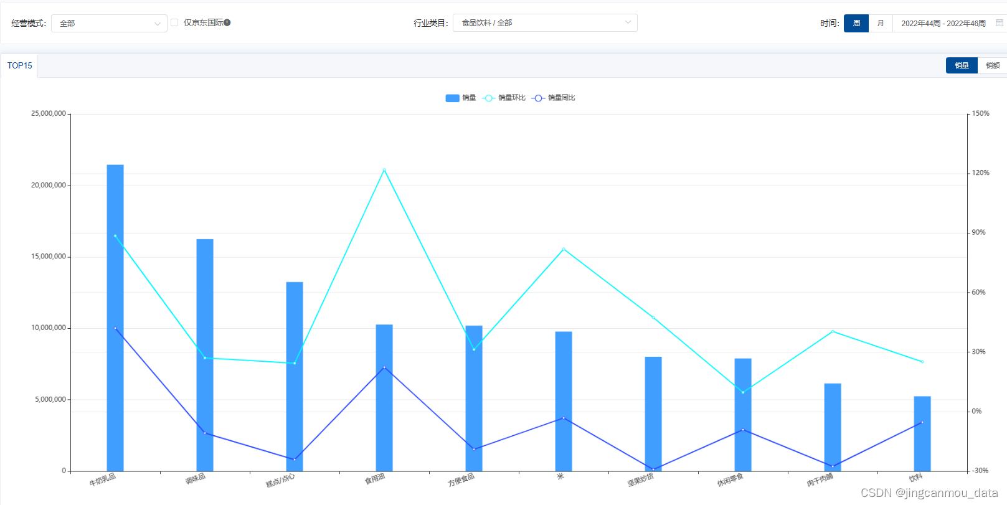Image resolution: width=1007 pixels, height=505 pixels.
Task: Toggle the 销量环比 line in legend
Action: pyautogui.click(x=504, y=98)
